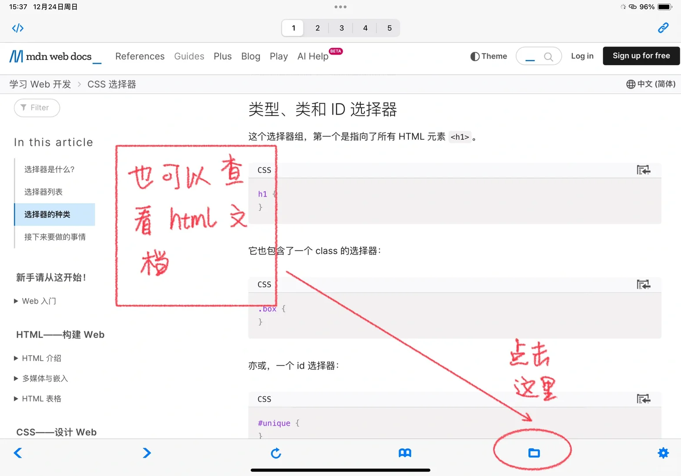Open Safari settings gear bottom-right
681x476 pixels.
coord(663,453)
